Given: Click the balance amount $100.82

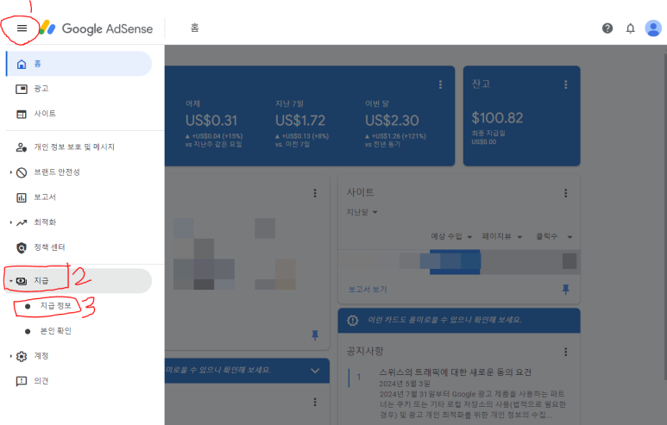Looking at the screenshot, I should point(497,118).
